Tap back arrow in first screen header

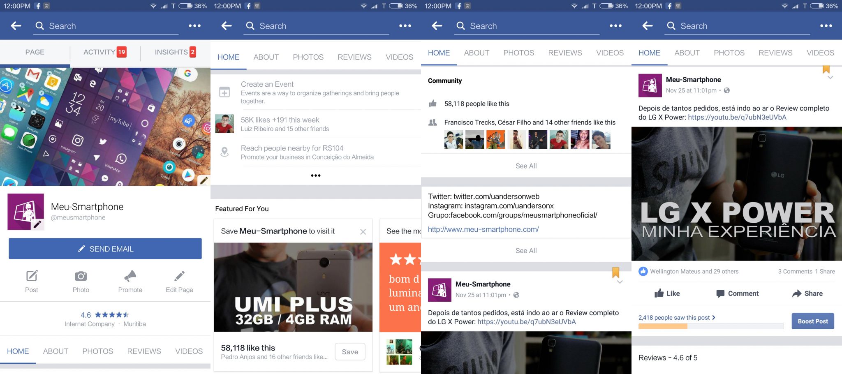coord(16,26)
